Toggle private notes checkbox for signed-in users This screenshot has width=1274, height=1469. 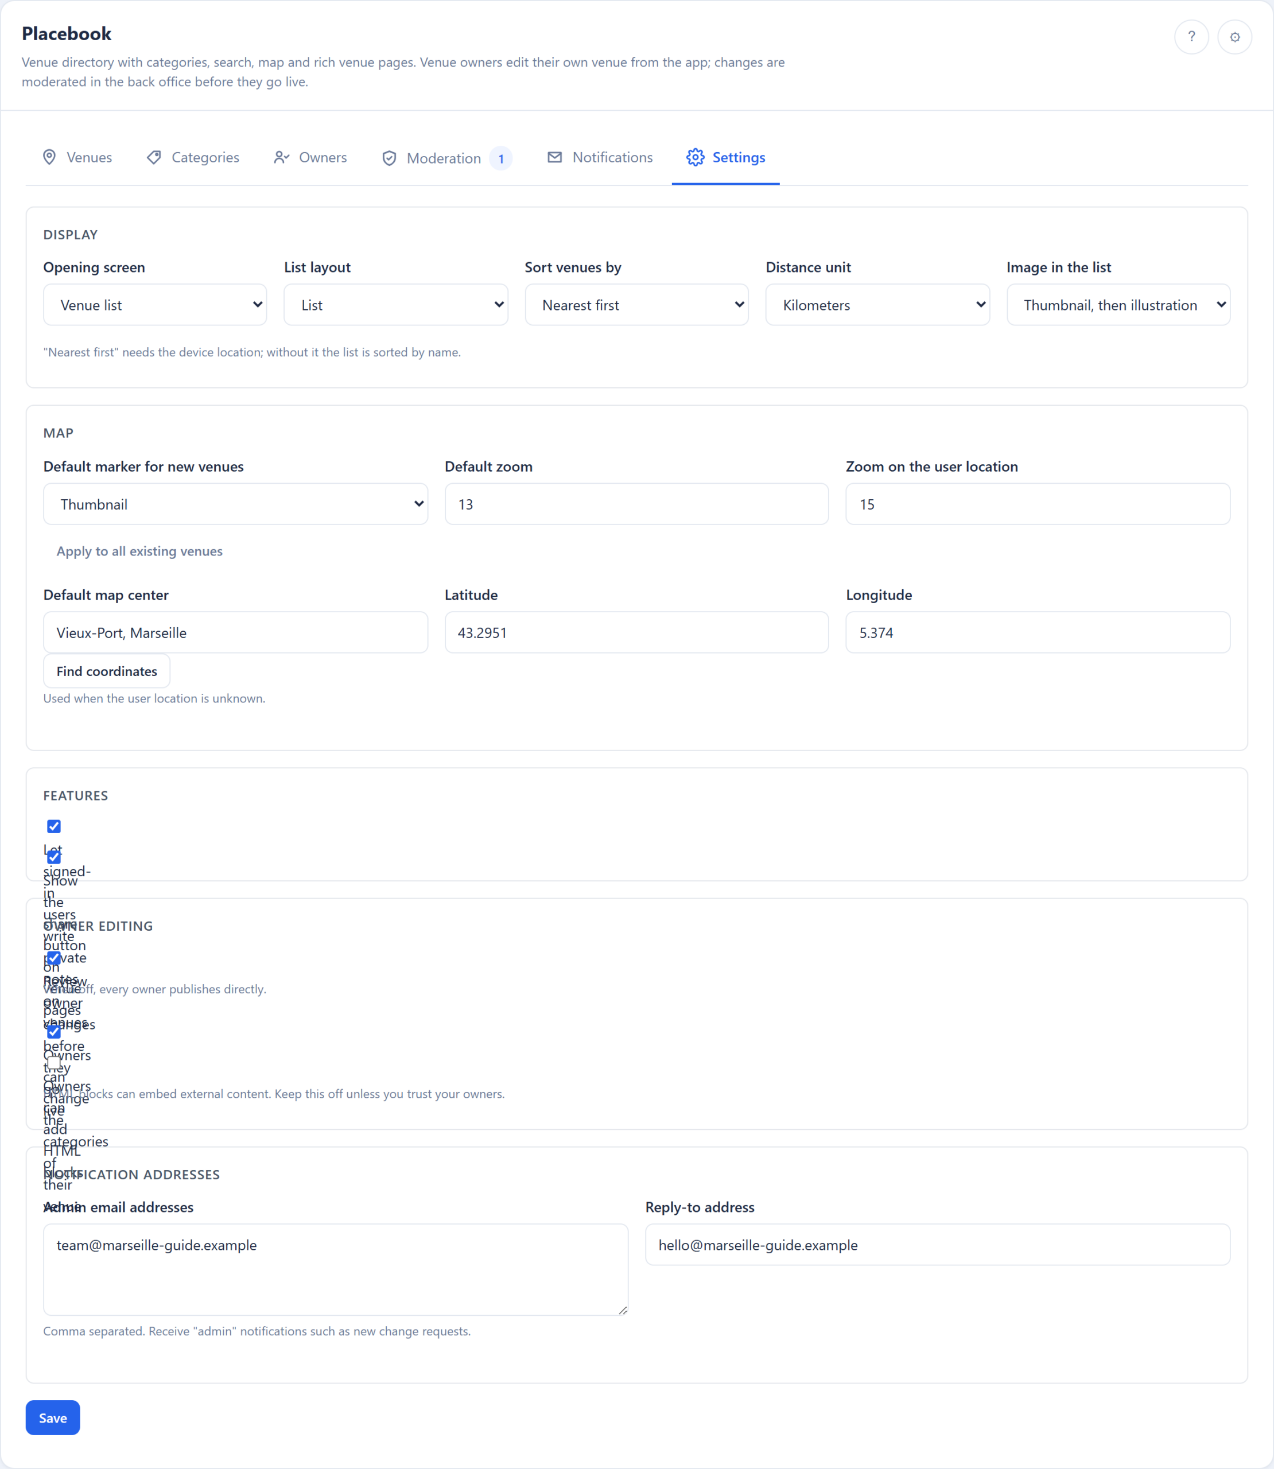54,826
